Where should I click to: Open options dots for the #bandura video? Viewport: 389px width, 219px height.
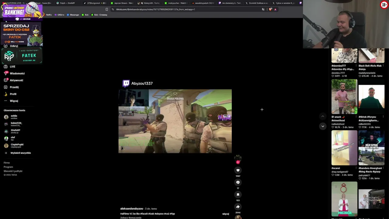click(x=383, y=168)
